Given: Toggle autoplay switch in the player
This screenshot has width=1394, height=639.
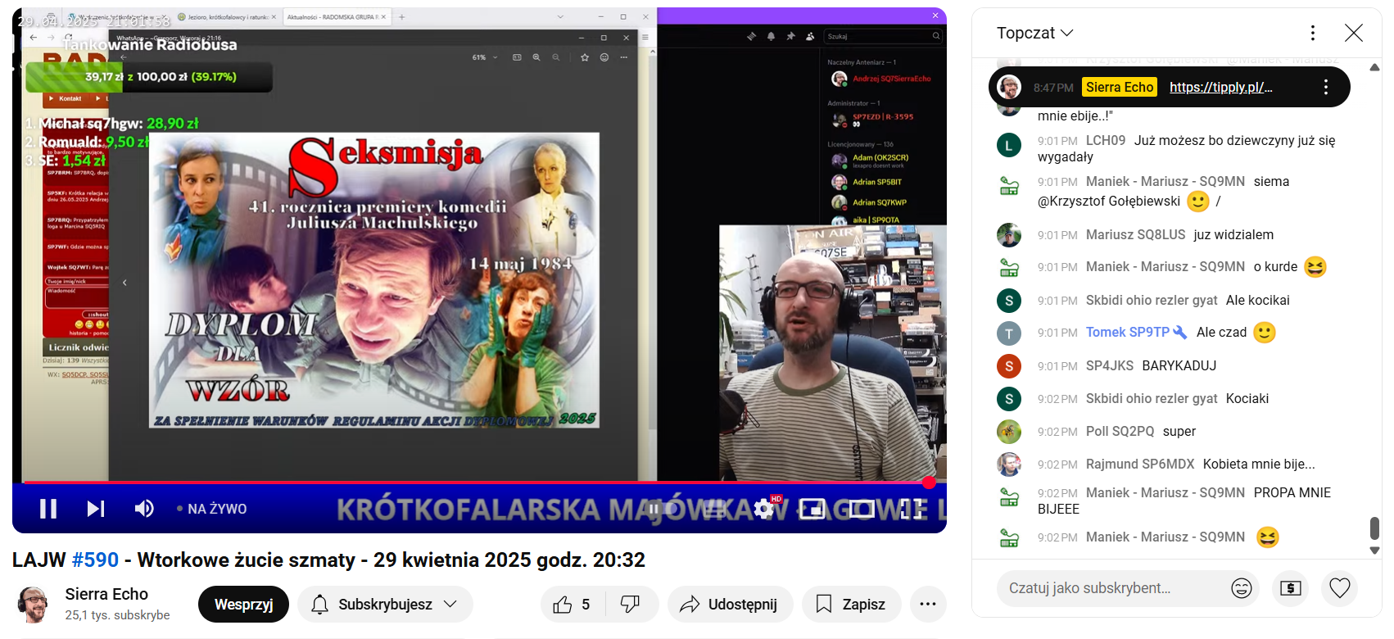Looking at the screenshot, I should (x=663, y=509).
